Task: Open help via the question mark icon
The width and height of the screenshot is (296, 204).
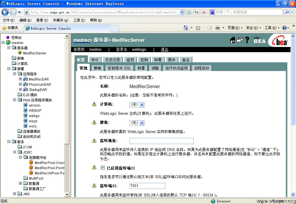Action: [x=247, y=40]
